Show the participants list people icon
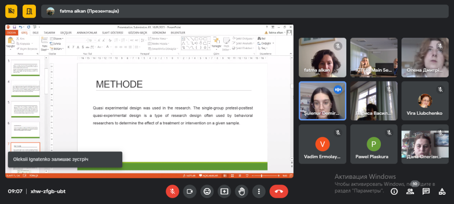454x204 pixels. [410, 191]
